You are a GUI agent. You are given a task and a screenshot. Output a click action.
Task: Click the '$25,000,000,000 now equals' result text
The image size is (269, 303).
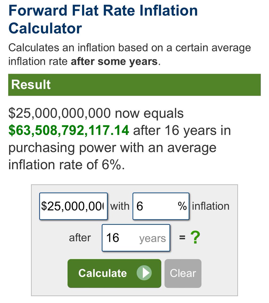point(96,113)
